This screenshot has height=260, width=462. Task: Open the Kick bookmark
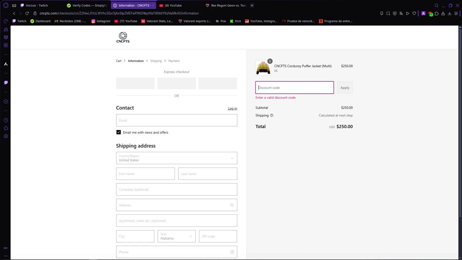pyautogui.click(x=236, y=21)
